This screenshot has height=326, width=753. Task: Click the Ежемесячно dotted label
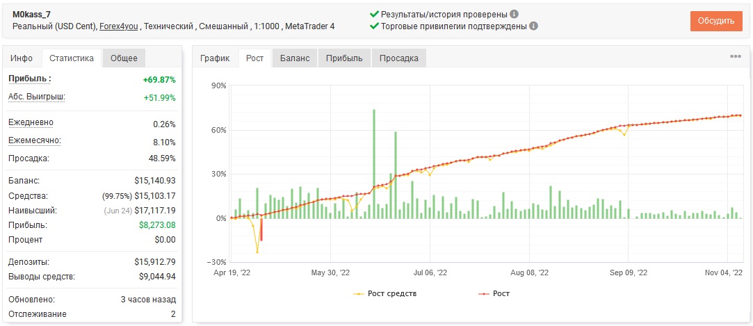tap(35, 141)
